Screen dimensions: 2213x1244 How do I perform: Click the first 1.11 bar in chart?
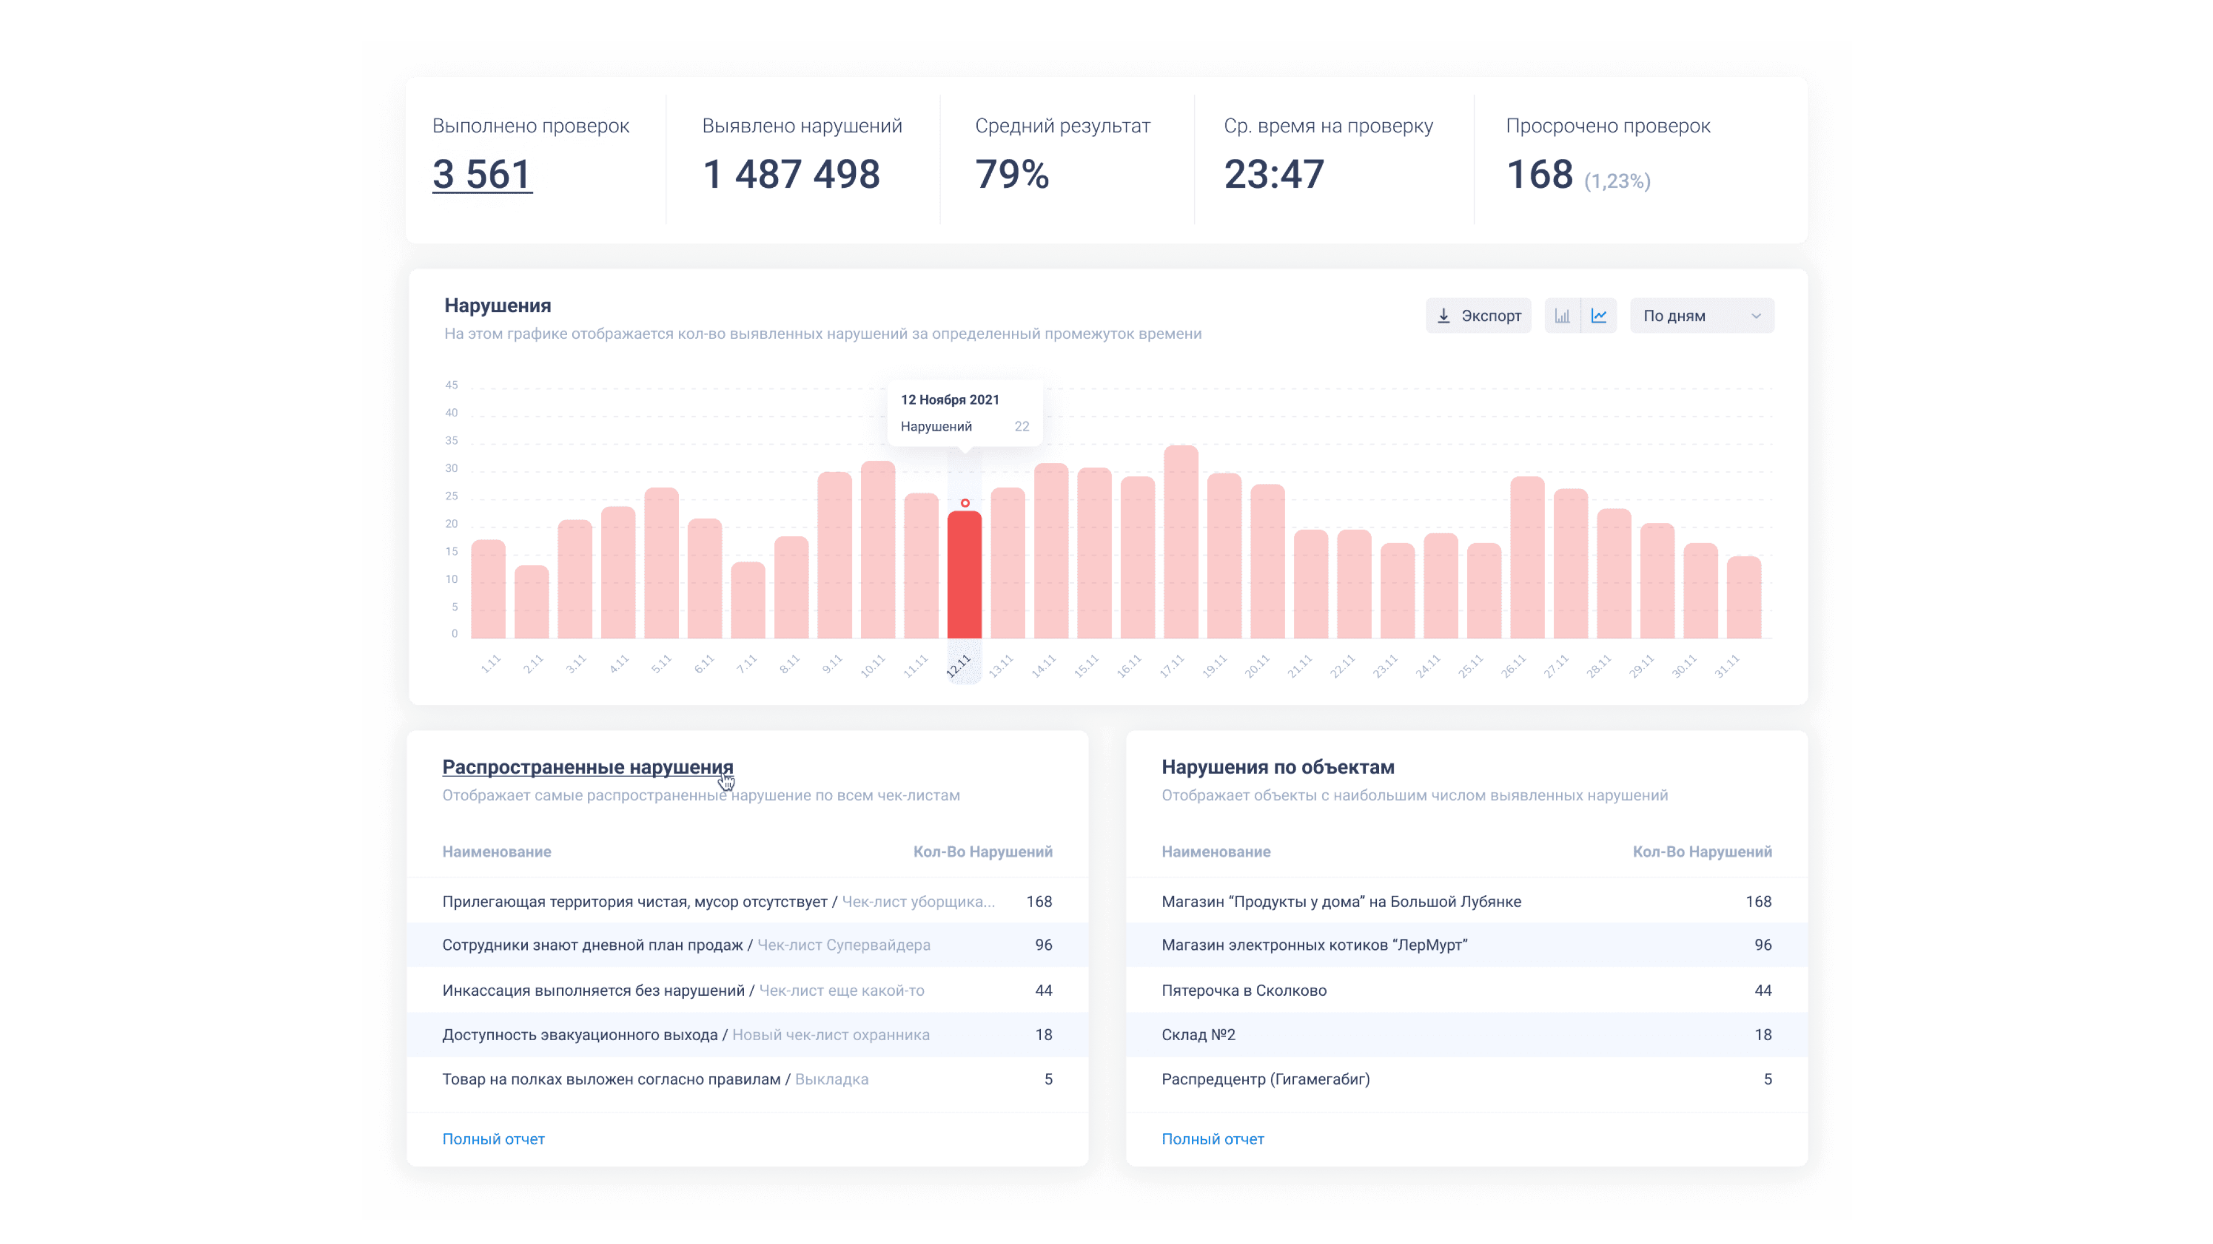tap(488, 590)
